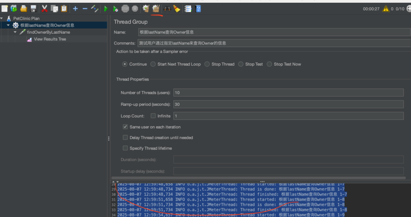Open Help with the blue question-mark book icon
Screen dimensions: 411x217
[198, 9]
